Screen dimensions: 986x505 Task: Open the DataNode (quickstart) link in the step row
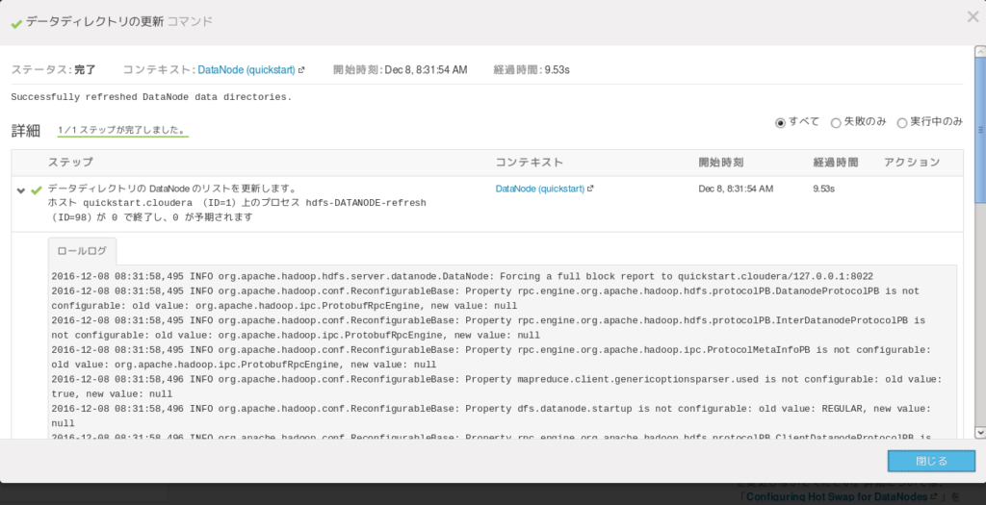tap(540, 189)
